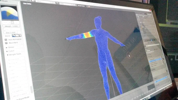Screen dimensions: 178x100
Task: Adjust the Strength 1.000 slider
Action: coord(10,33)
